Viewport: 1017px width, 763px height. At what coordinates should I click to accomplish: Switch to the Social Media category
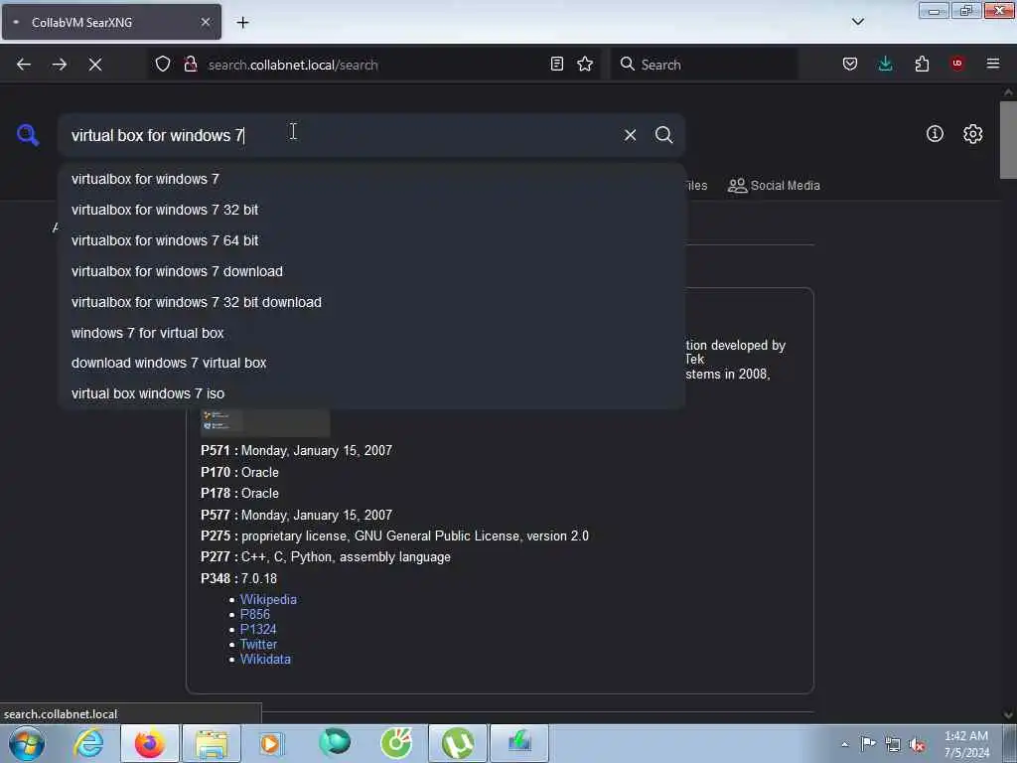point(774,186)
